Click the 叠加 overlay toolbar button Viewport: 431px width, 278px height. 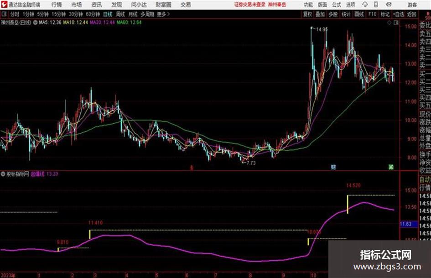click(x=320, y=14)
